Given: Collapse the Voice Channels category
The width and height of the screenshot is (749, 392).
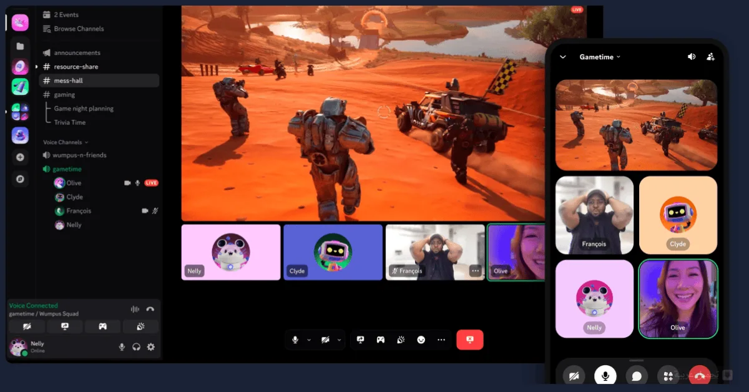Looking at the screenshot, I should (x=66, y=142).
